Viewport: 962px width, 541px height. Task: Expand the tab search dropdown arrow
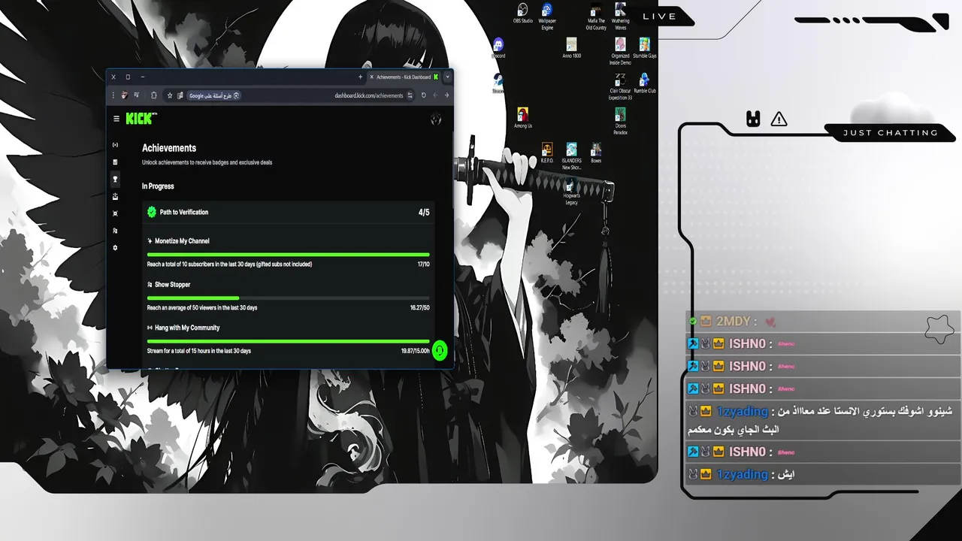tap(448, 77)
